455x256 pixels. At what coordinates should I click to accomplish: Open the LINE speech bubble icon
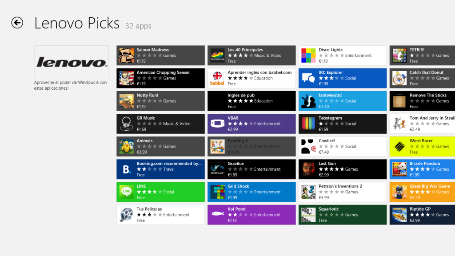(127, 192)
